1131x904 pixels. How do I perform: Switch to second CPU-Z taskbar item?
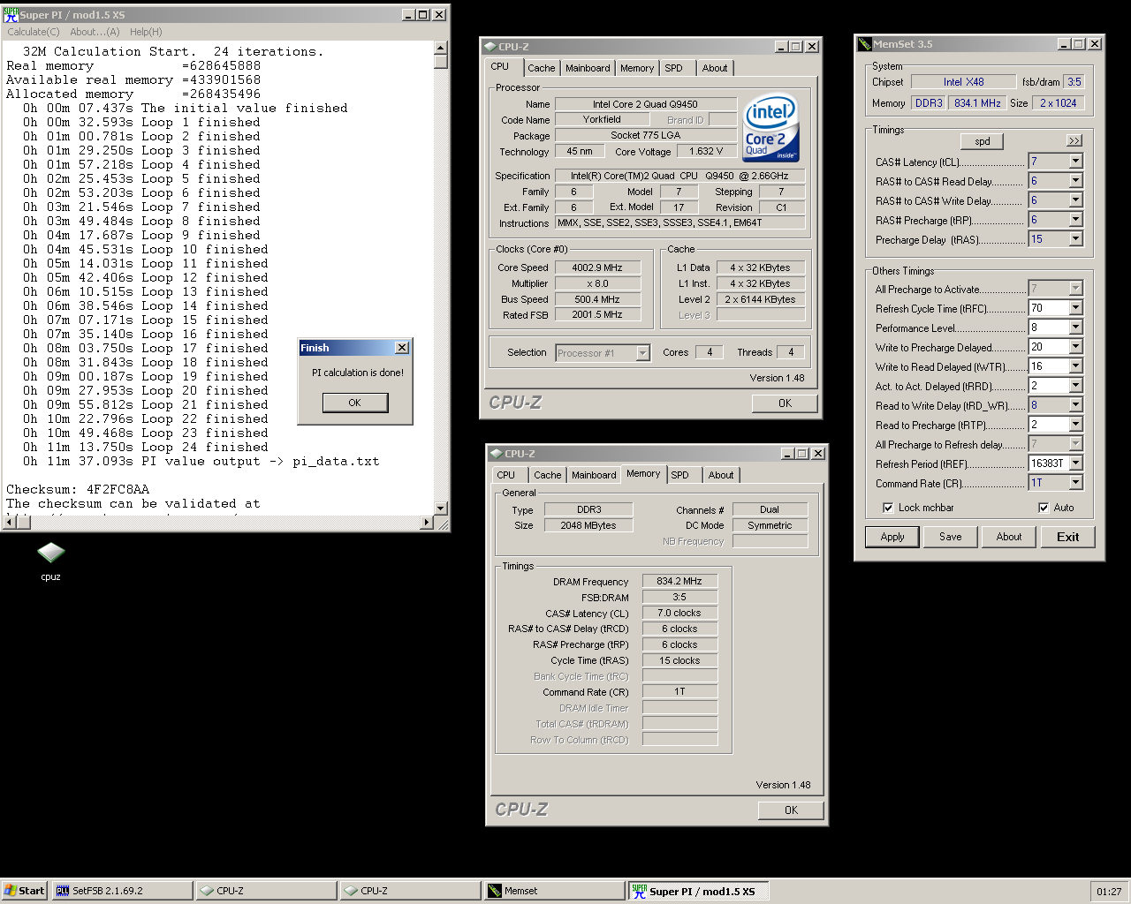click(x=410, y=891)
